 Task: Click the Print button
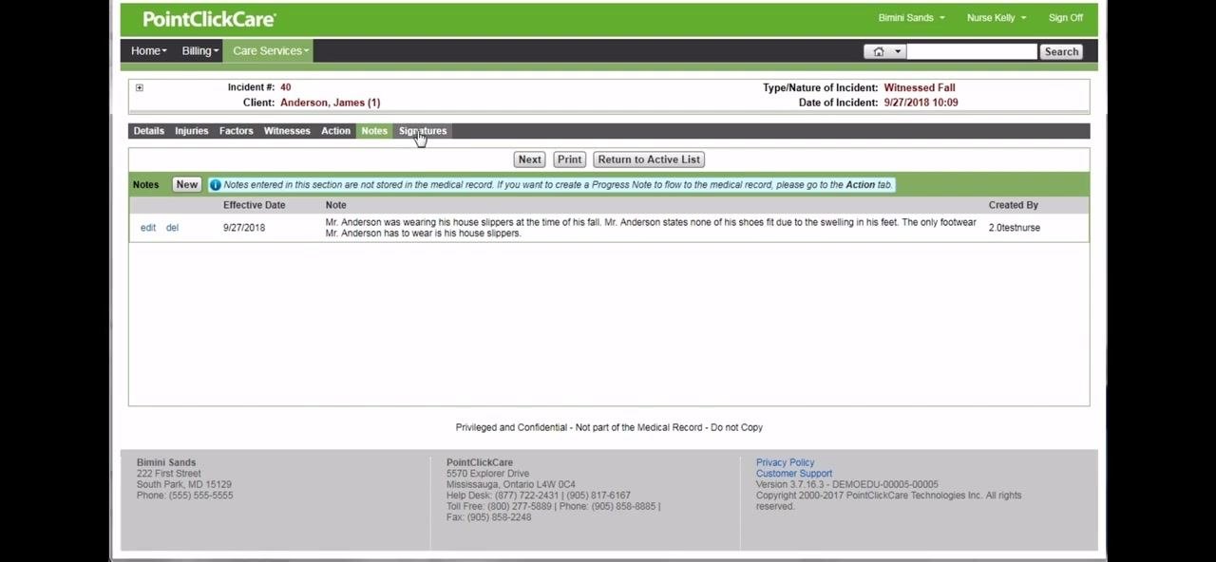click(x=569, y=159)
